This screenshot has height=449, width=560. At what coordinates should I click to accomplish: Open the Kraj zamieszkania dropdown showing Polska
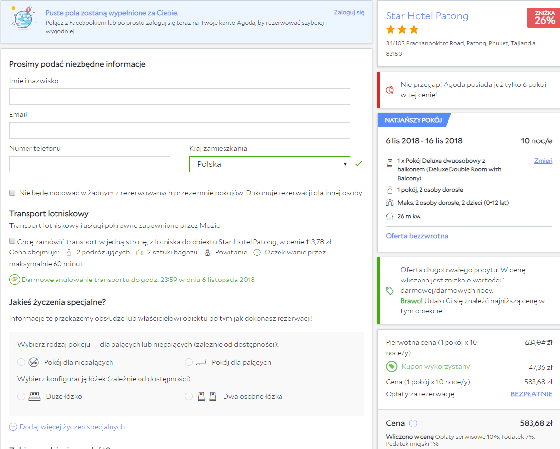point(270,164)
